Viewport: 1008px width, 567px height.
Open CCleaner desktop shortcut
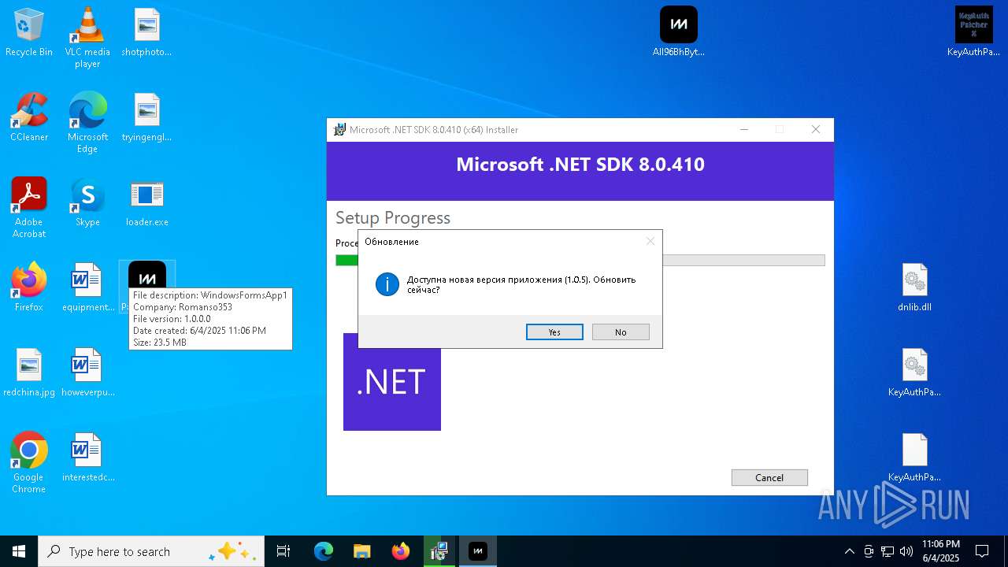(x=29, y=118)
